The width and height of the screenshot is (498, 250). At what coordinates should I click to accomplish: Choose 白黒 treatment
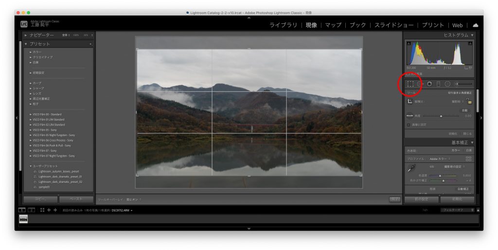pyautogui.click(x=469, y=150)
